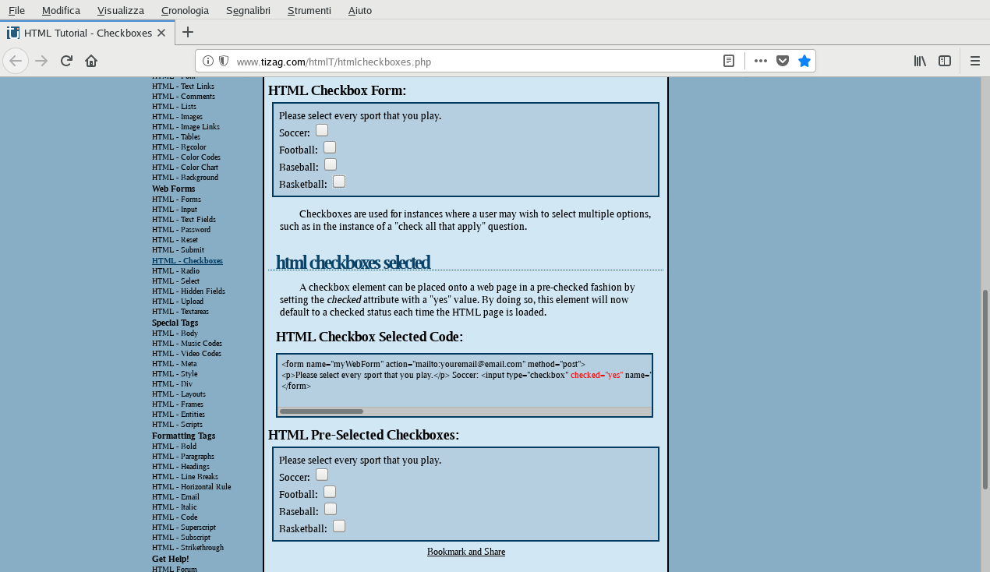
Task: Check Football in Pre-Selected Checkboxes form
Action: (330, 492)
